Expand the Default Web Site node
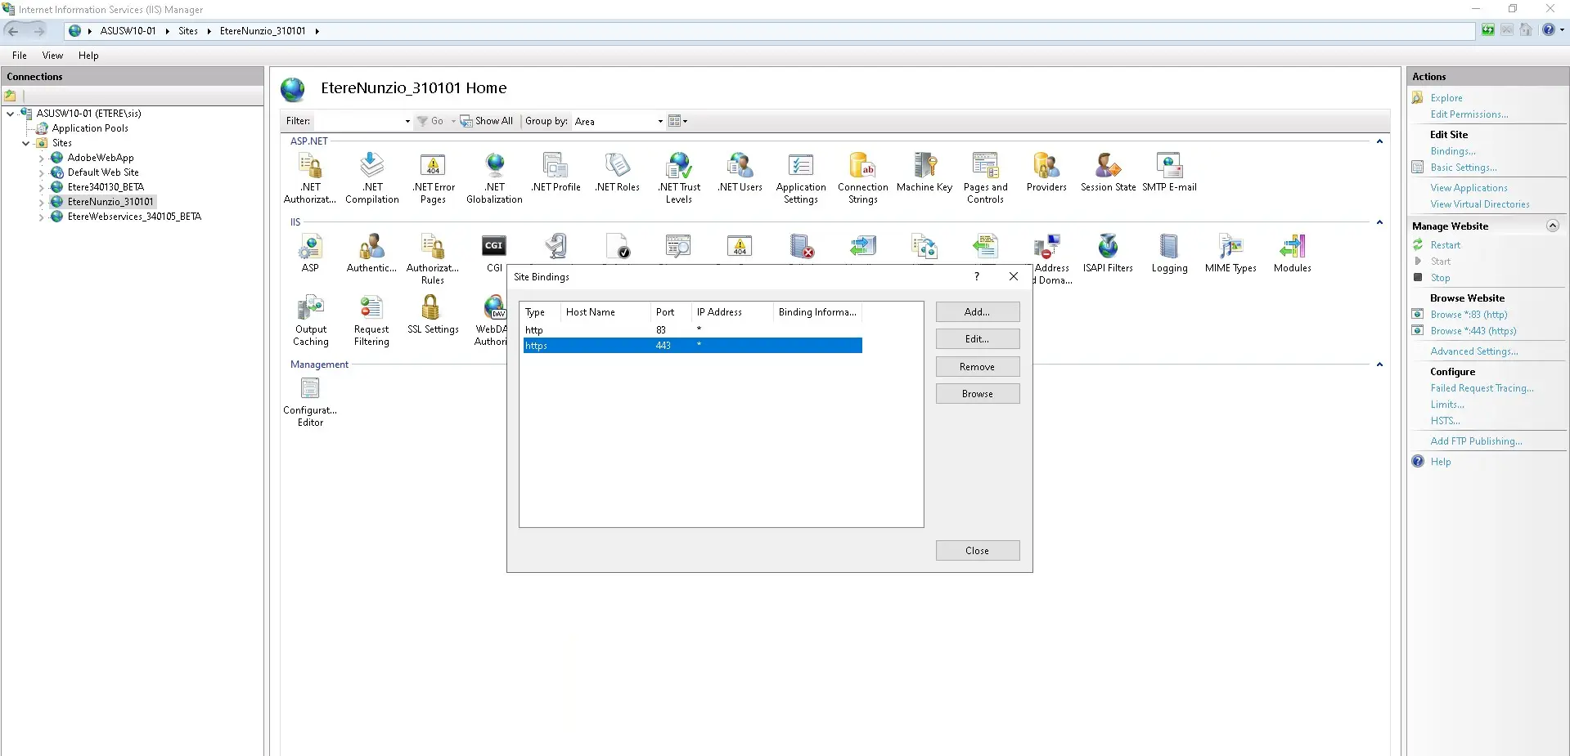This screenshot has width=1570, height=756. [x=42, y=173]
